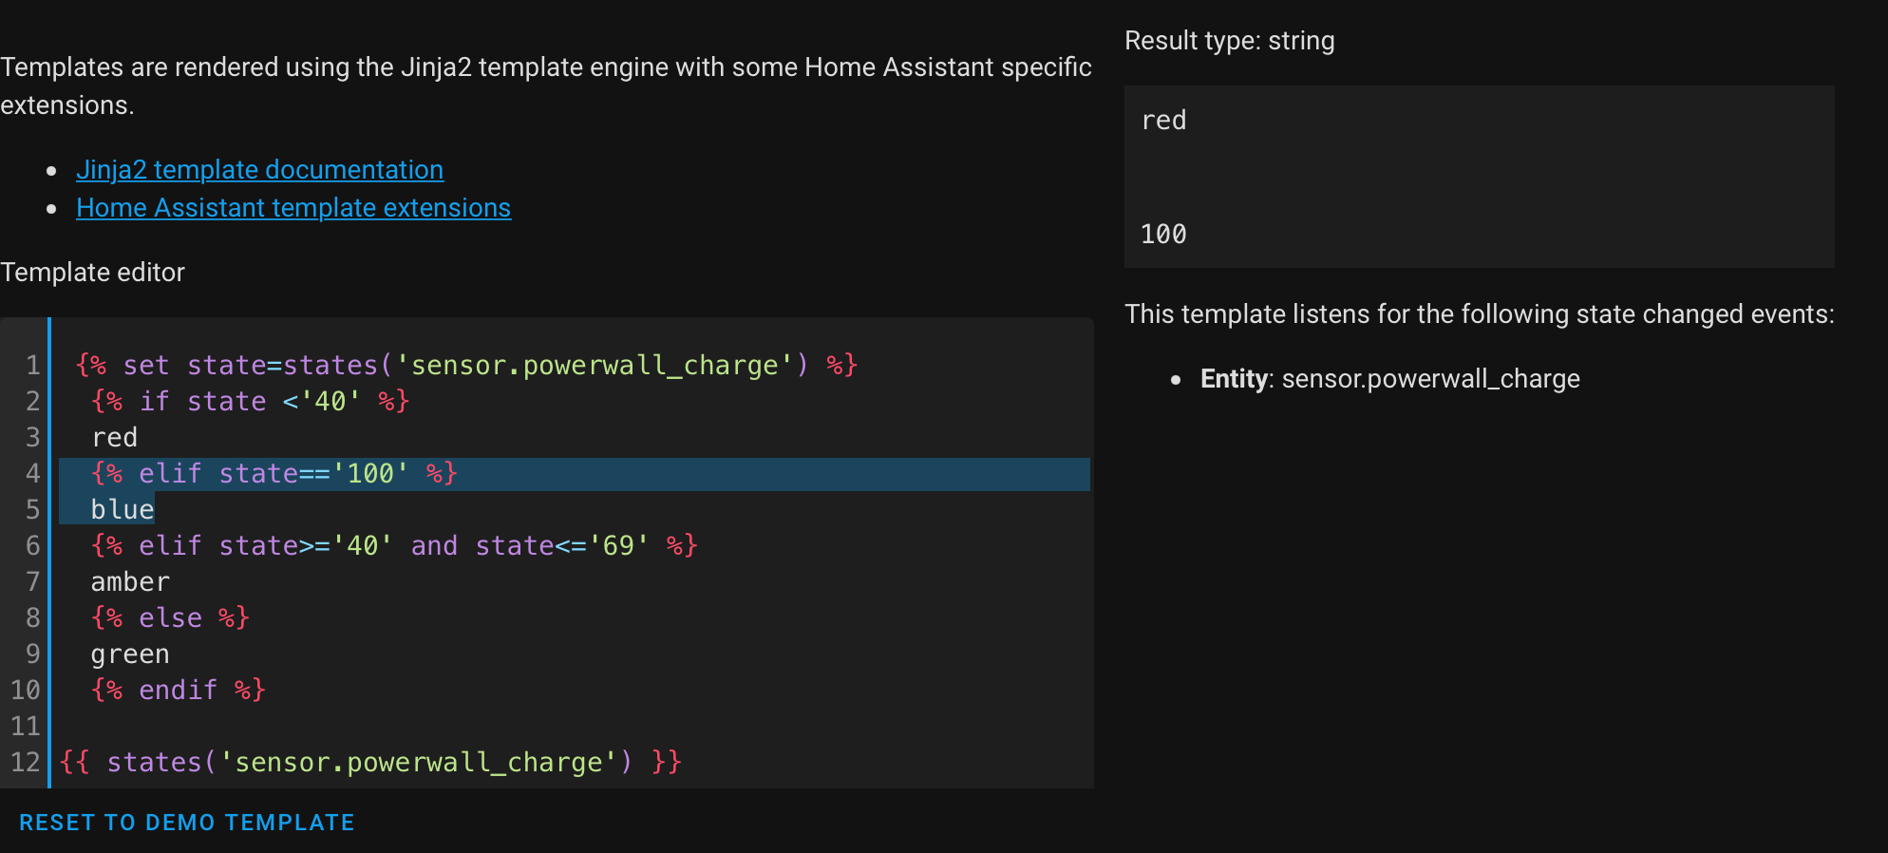Image resolution: width=1888 pixels, height=853 pixels.
Task: Place cursor on the if state <'40' line
Action: click(x=250, y=402)
